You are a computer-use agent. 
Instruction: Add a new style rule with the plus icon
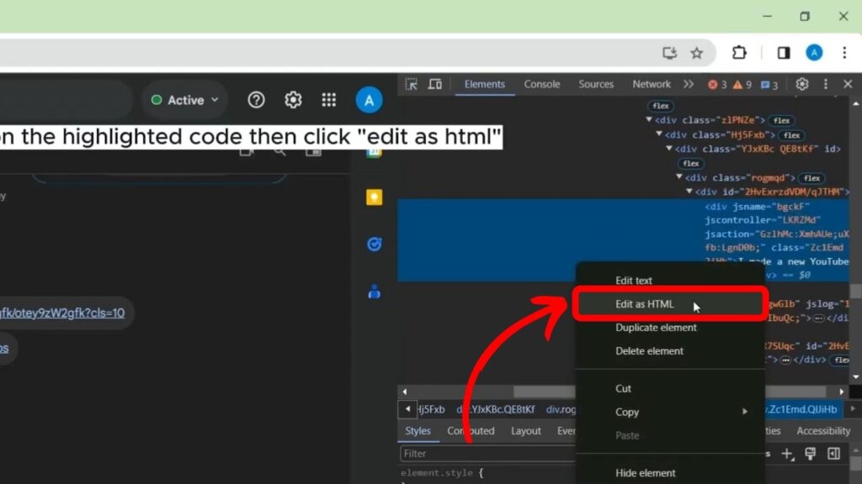pos(787,453)
